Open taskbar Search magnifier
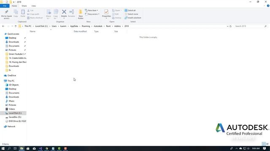This screenshot has height=151, width=270. [x=9, y=148]
